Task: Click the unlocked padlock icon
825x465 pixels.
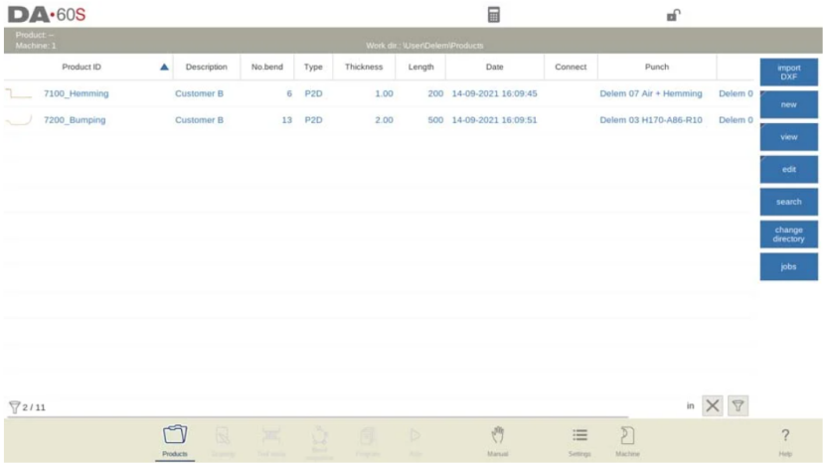Action: [x=673, y=15]
